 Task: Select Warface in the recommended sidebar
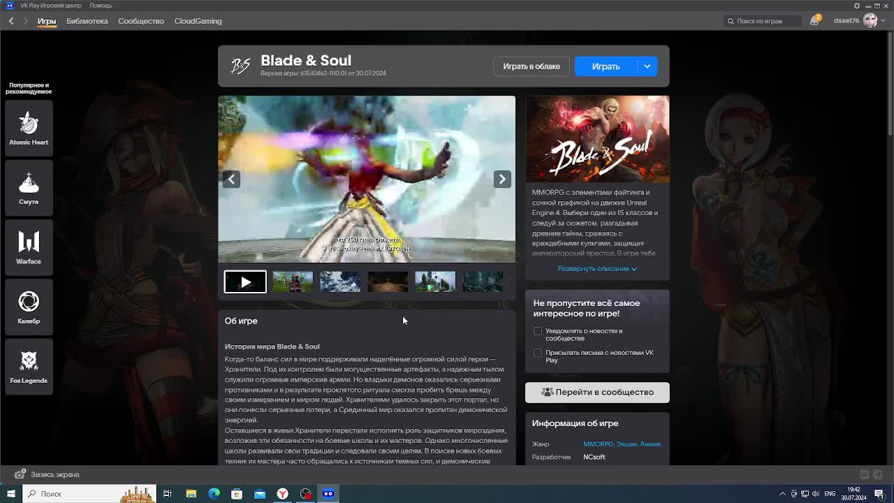click(29, 247)
